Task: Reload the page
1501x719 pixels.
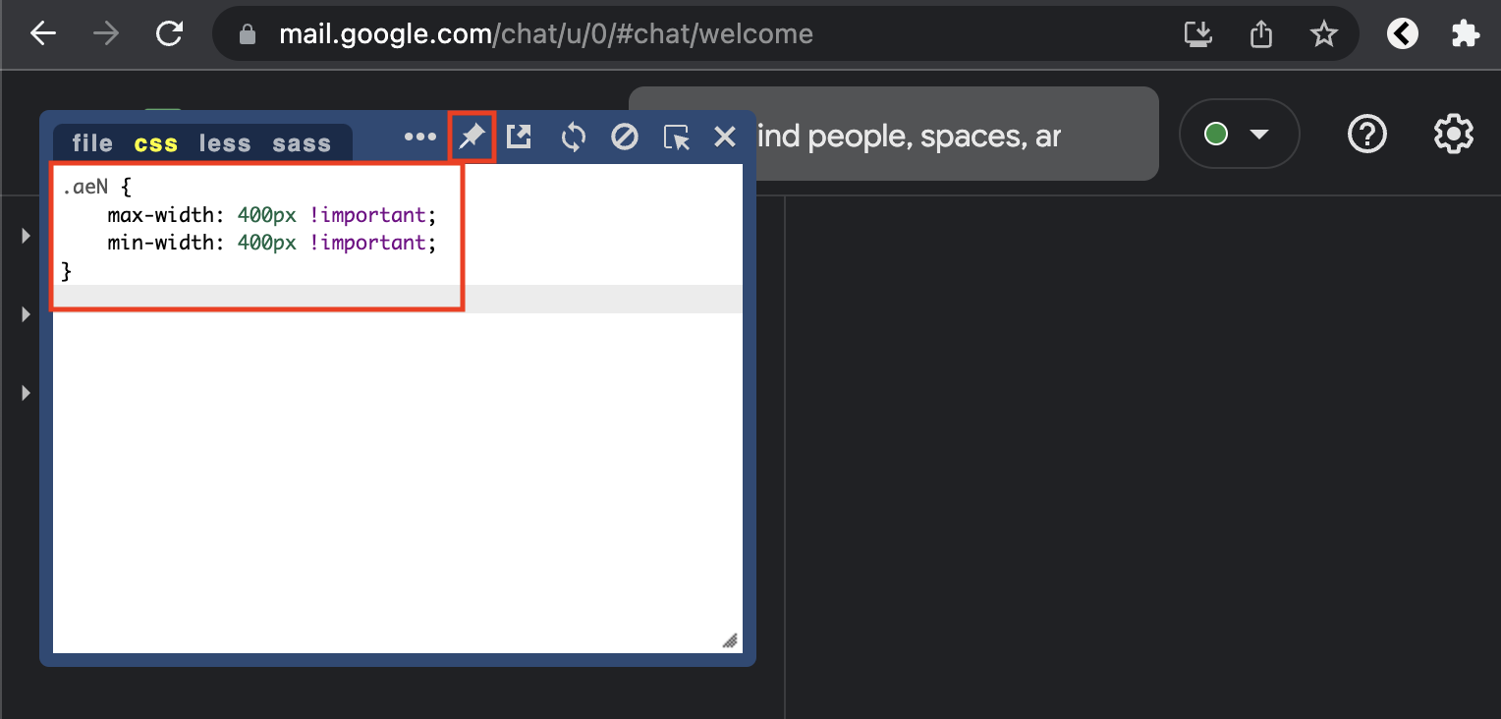Action: [x=169, y=32]
